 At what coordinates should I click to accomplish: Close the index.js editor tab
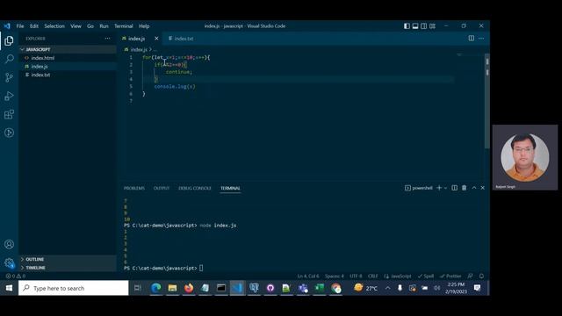[x=156, y=39]
